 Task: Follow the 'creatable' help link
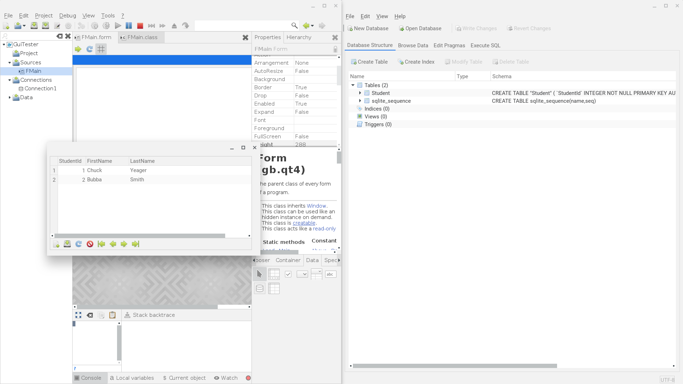coord(304,223)
